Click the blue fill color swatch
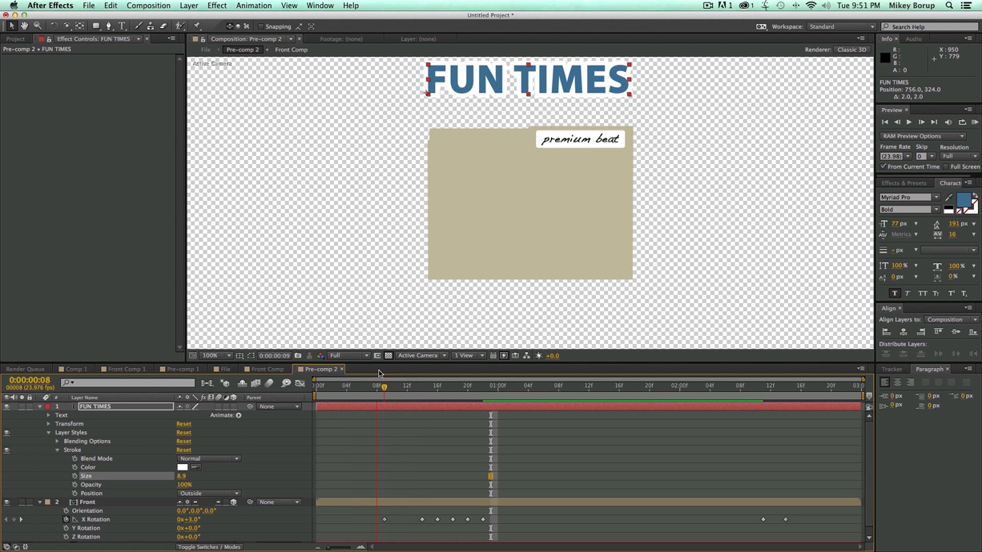The height and width of the screenshot is (552, 982). pos(964,201)
